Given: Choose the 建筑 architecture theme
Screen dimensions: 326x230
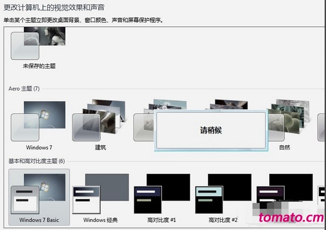Looking at the screenshot, I should [99, 121].
